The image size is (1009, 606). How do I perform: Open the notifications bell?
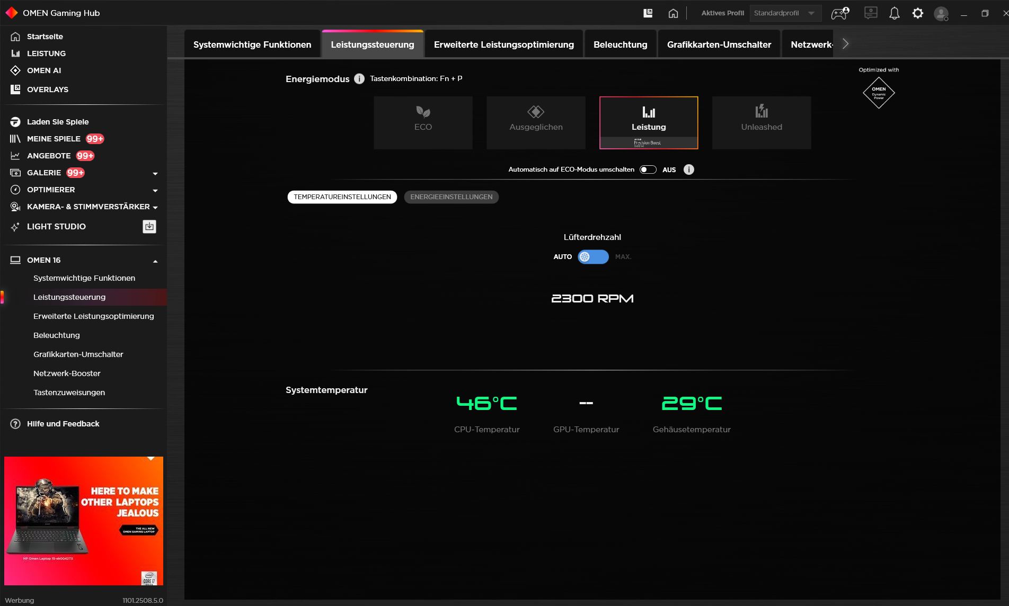[x=894, y=13]
